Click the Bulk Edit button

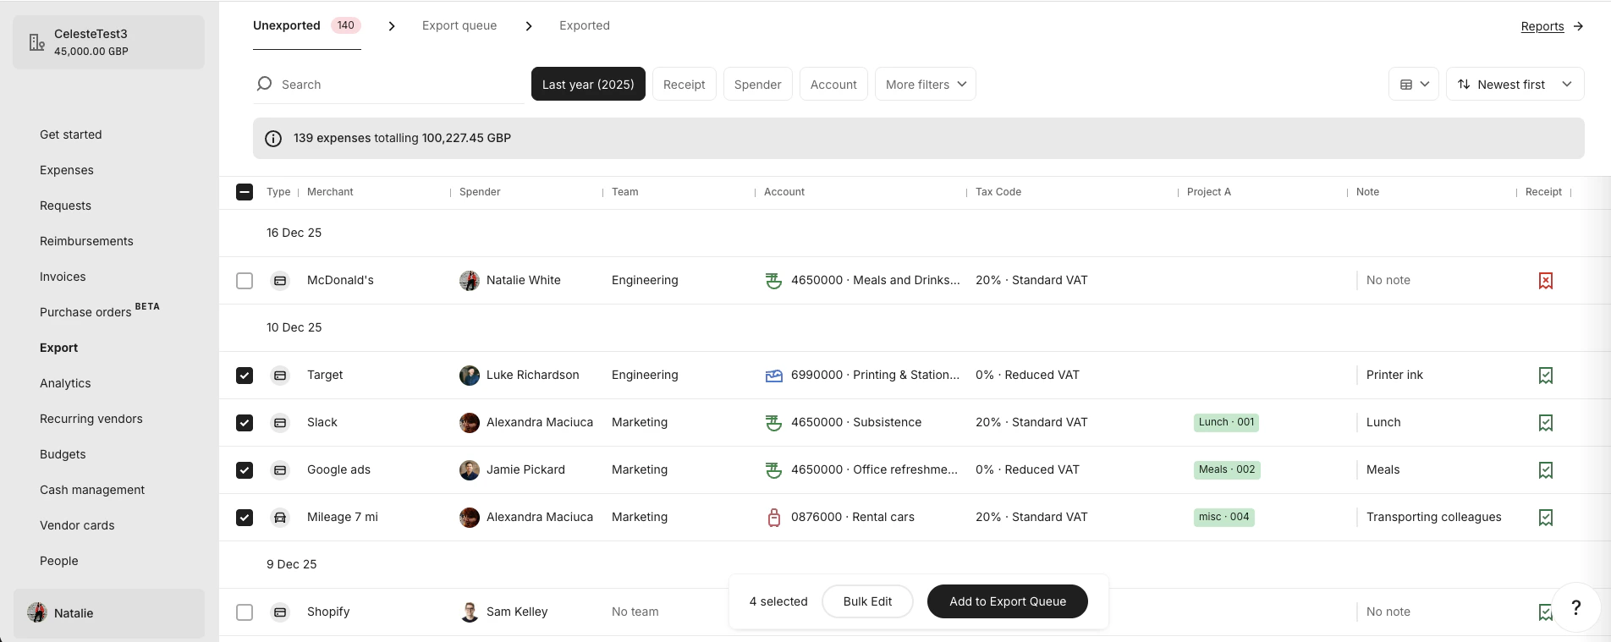(x=867, y=601)
